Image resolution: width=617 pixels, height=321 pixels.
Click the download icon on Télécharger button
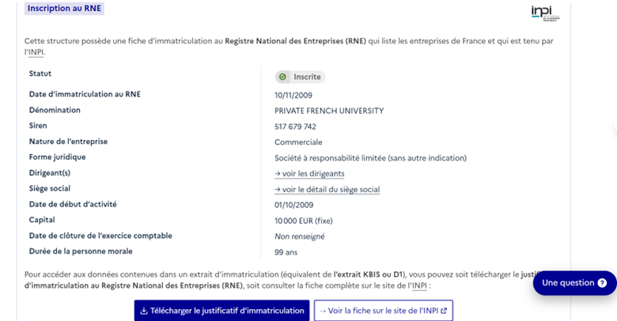143,311
